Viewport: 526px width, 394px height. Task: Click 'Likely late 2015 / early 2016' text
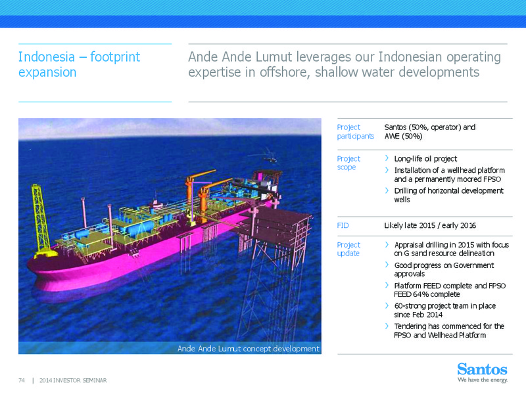tap(430, 225)
